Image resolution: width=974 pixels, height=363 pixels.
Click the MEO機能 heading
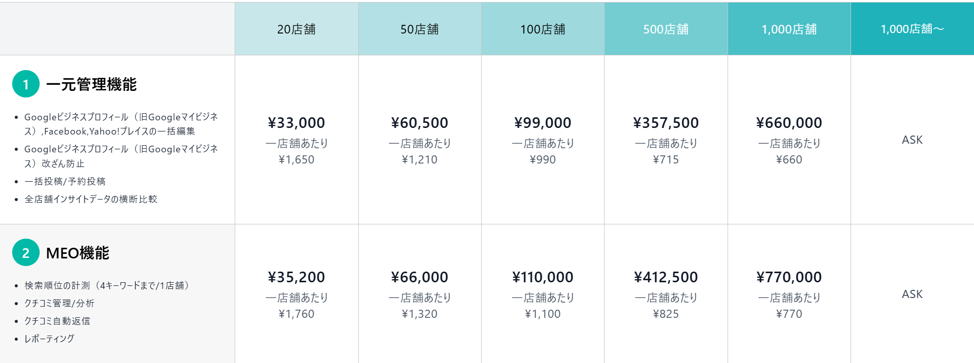click(x=78, y=253)
